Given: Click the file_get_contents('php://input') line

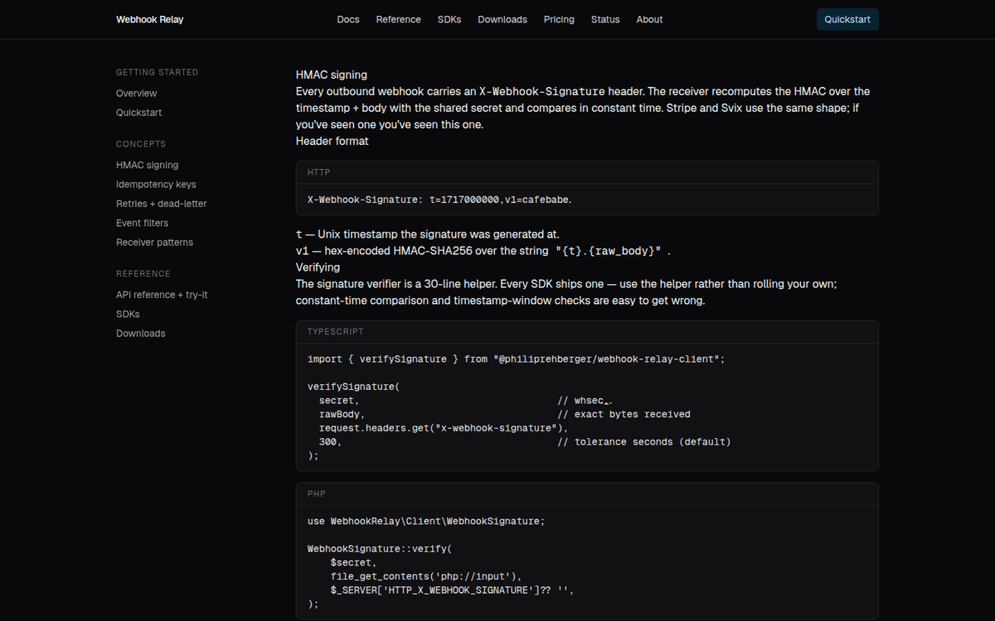Looking at the screenshot, I should pos(426,576).
